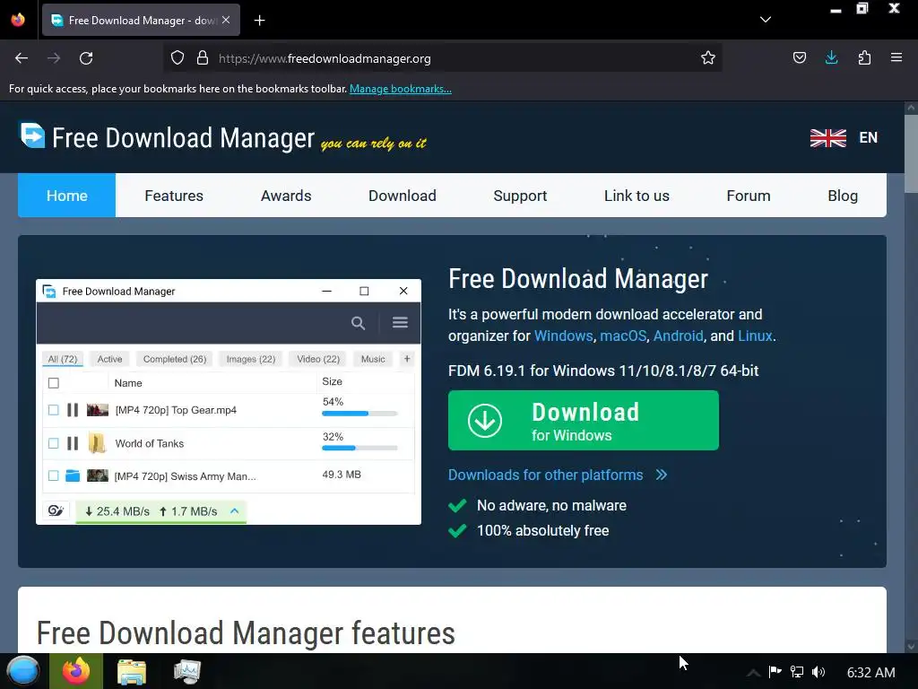The width and height of the screenshot is (918, 689).
Task: Tick the checkbox for Top Gear.mp4 row
Action: pos(53,409)
